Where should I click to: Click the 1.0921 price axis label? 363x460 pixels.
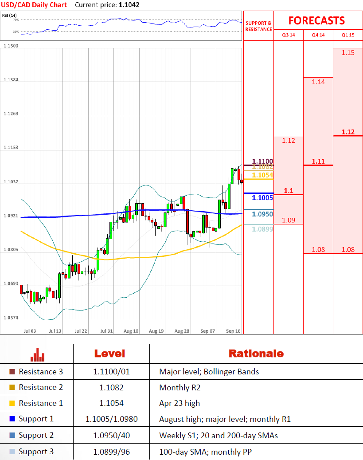click(x=11, y=216)
